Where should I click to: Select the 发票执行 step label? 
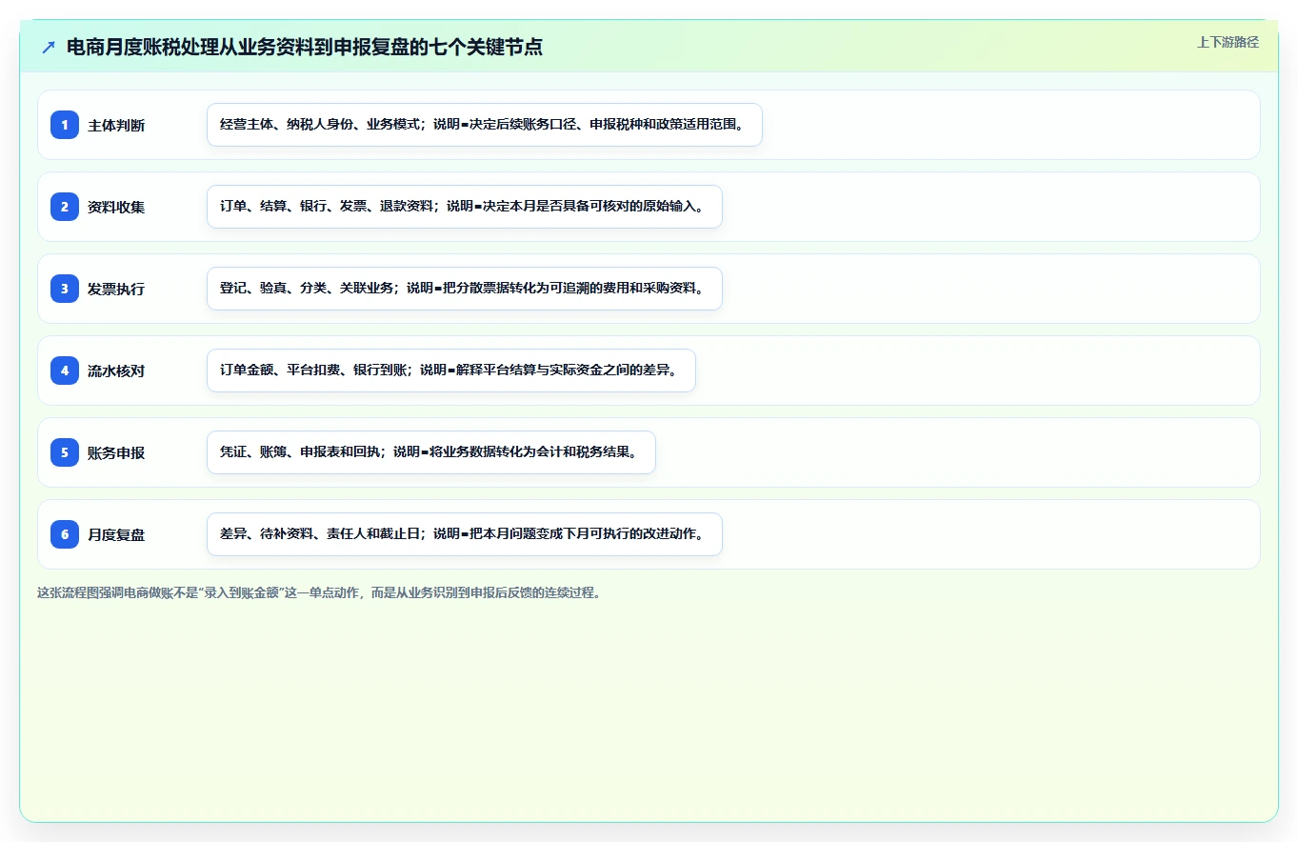116,289
